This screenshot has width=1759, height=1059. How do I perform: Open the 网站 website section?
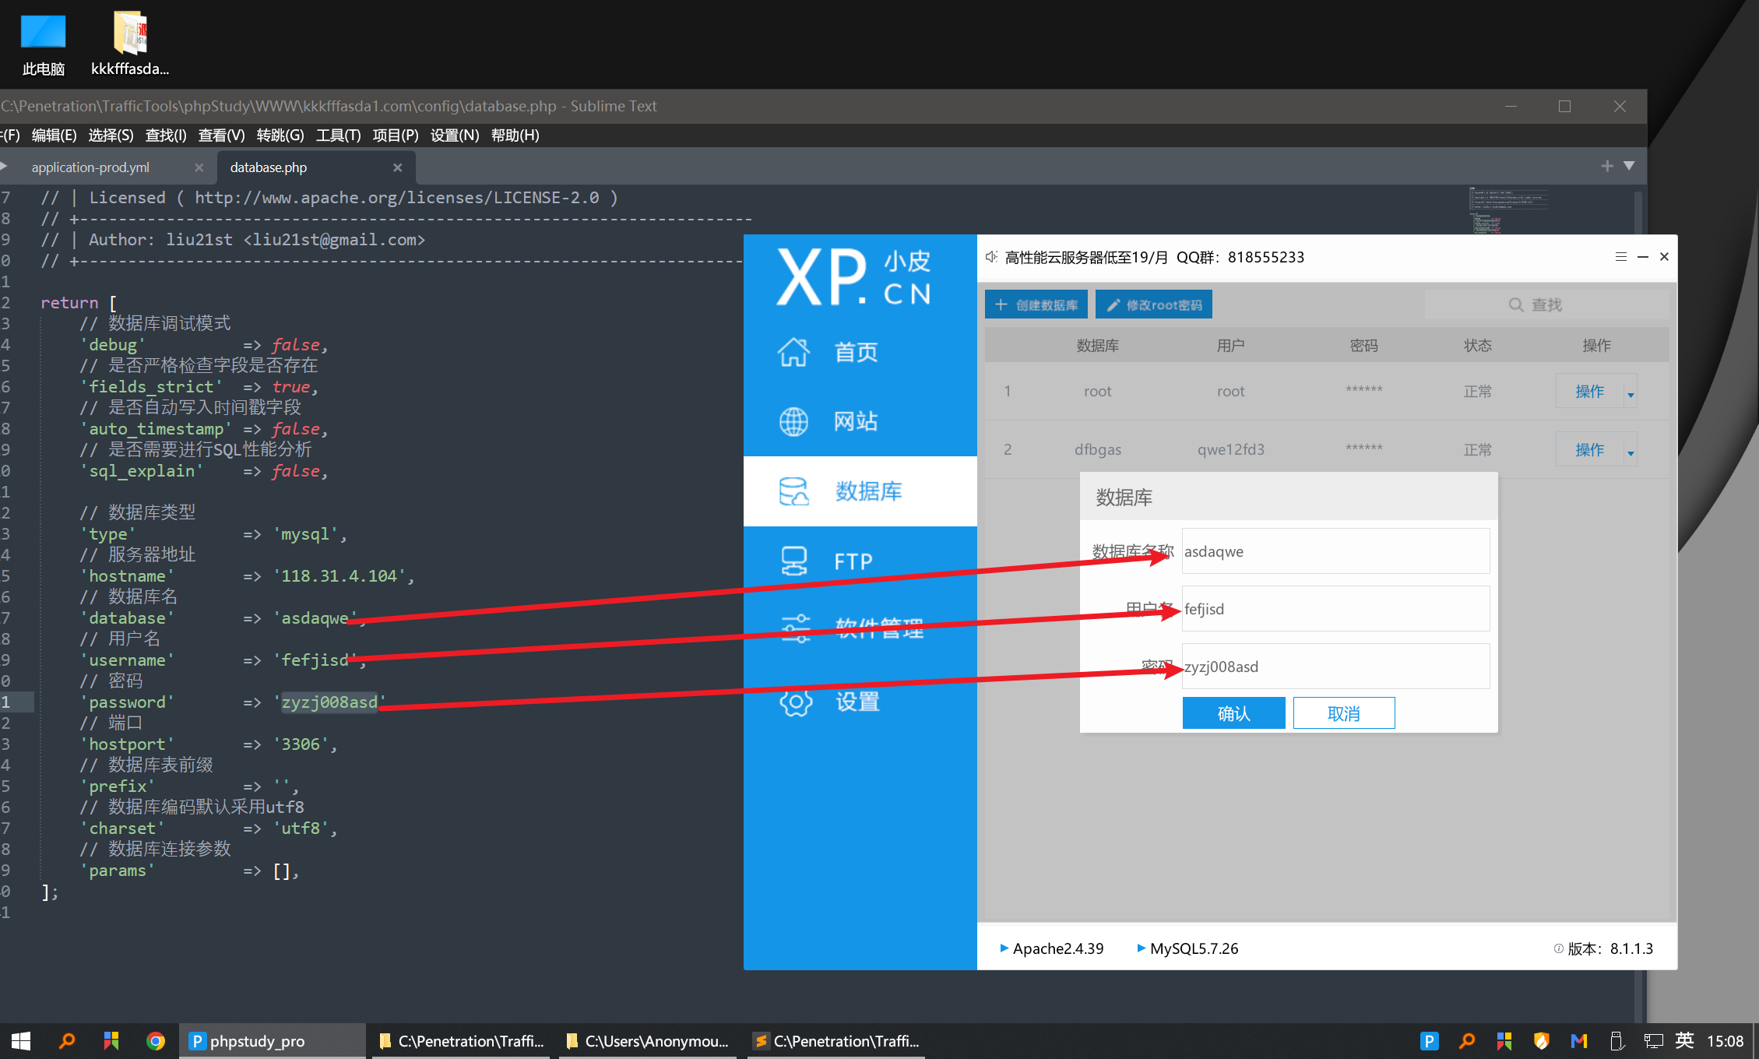click(x=828, y=421)
